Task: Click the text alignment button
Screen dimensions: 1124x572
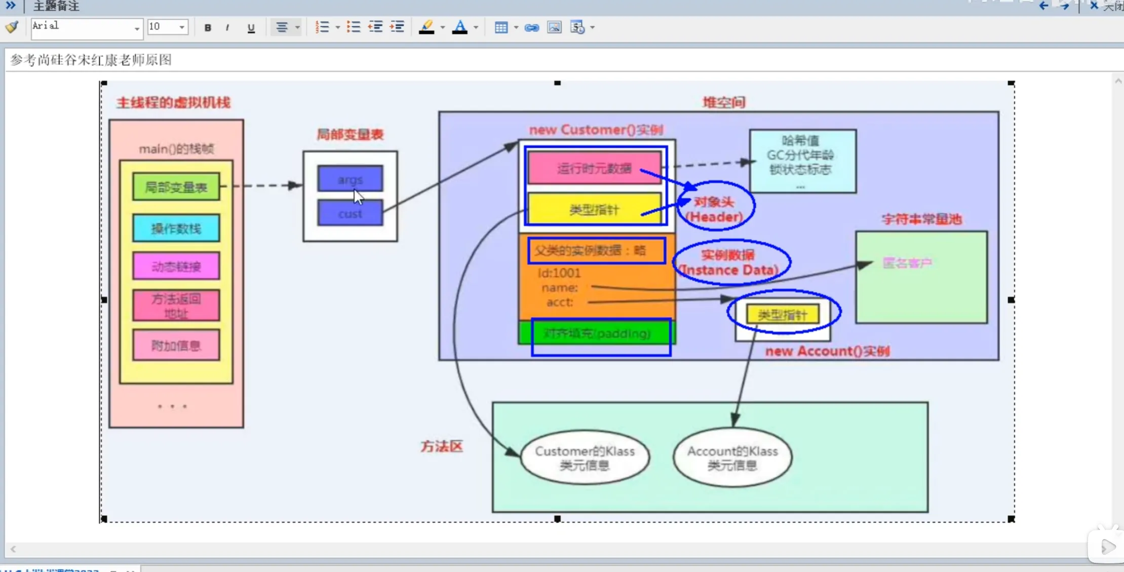Action: (x=282, y=27)
